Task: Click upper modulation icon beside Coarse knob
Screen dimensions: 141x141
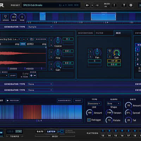Action: tap(51, 39)
